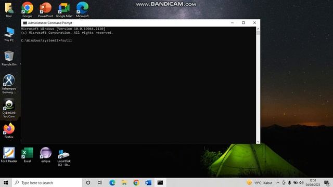Screen dimensions: 333x187
Task: Expand the hidden system tray icons
Action: (x=278, y=182)
